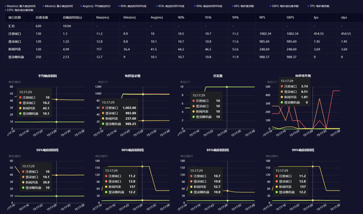The height and width of the screenshot is (214, 363).
Task: Click RPS value 988.37 in 登录随机值 row
Action: click(x=264, y=57)
